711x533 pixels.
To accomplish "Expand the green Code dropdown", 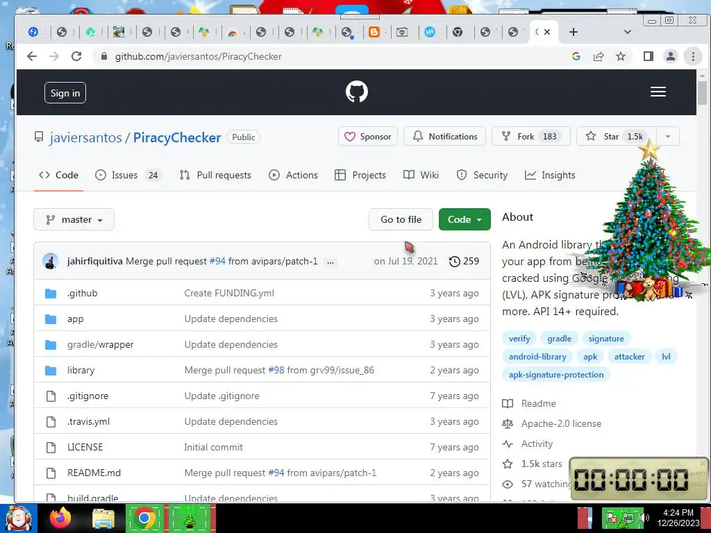I will (465, 219).
